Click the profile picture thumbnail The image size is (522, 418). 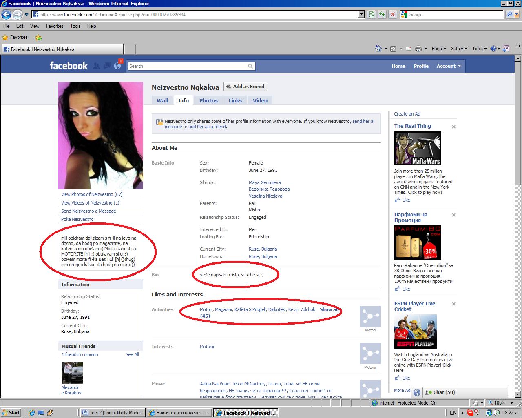click(100, 136)
